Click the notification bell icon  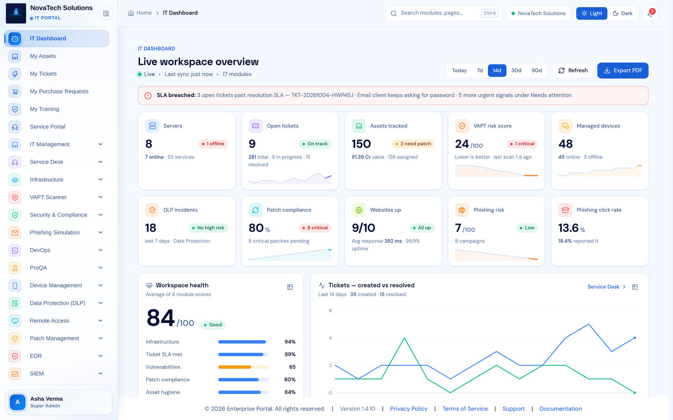tap(650, 14)
